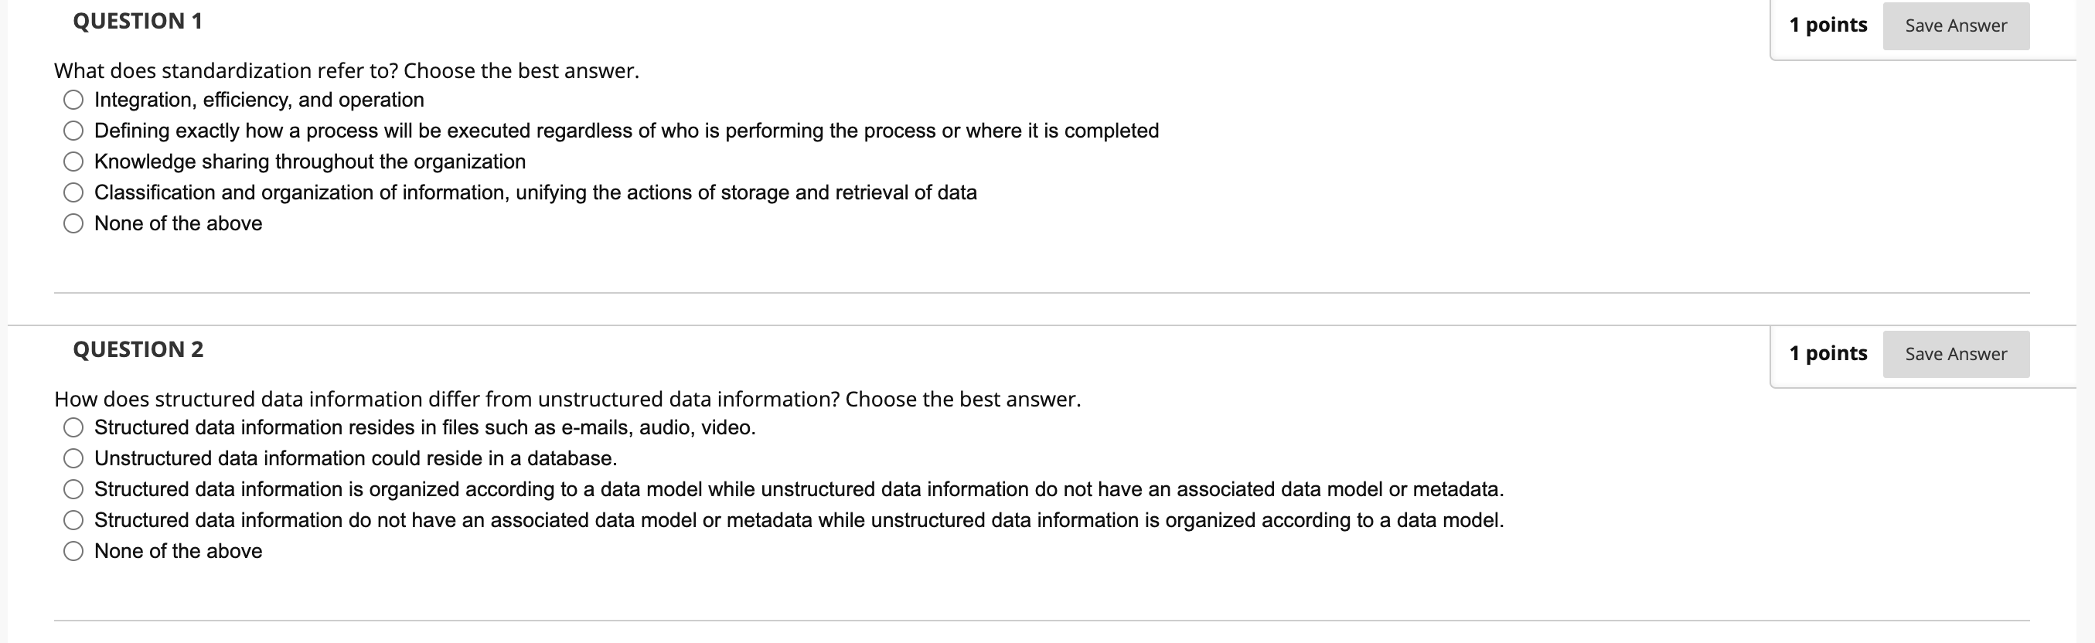The height and width of the screenshot is (643, 2095).
Task: Choose "Structured data information resides in files" option
Action: 73,427
